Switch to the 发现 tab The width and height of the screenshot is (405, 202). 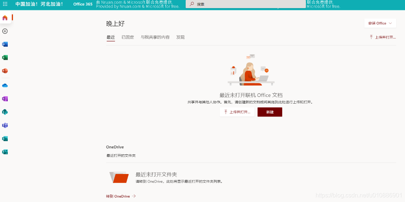[x=180, y=37]
